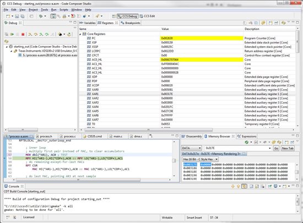Click the New Memory View icon
The image size is (303, 223).
(287, 142)
